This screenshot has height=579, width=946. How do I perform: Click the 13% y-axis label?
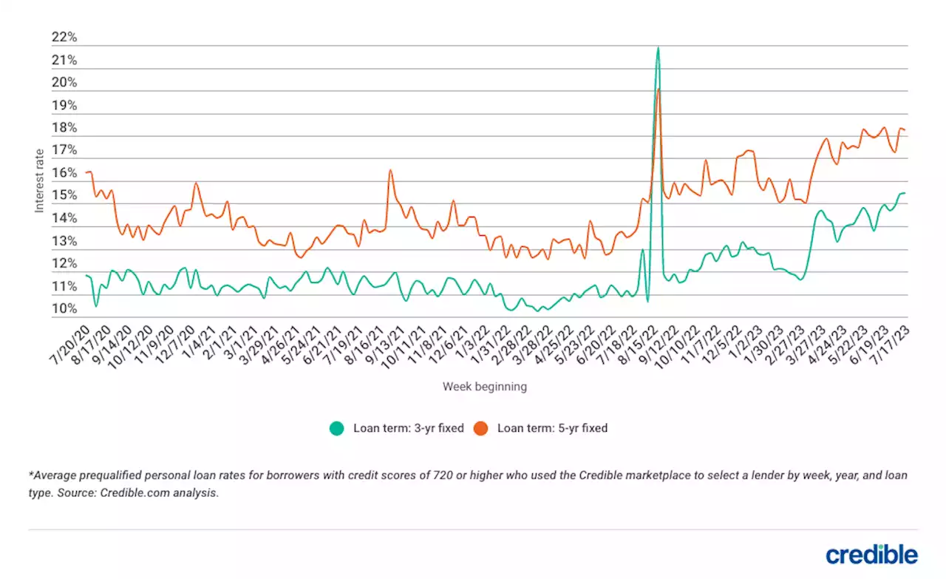pyautogui.click(x=64, y=241)
